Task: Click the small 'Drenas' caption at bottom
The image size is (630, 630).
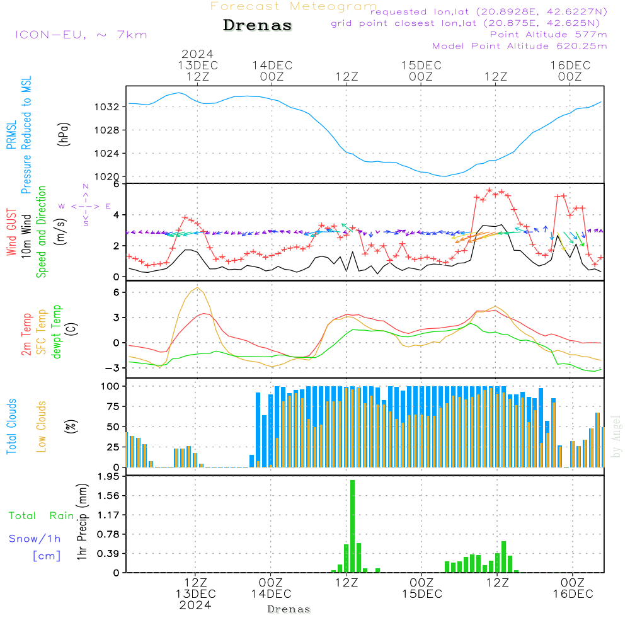Action: [x=289, y=609]
